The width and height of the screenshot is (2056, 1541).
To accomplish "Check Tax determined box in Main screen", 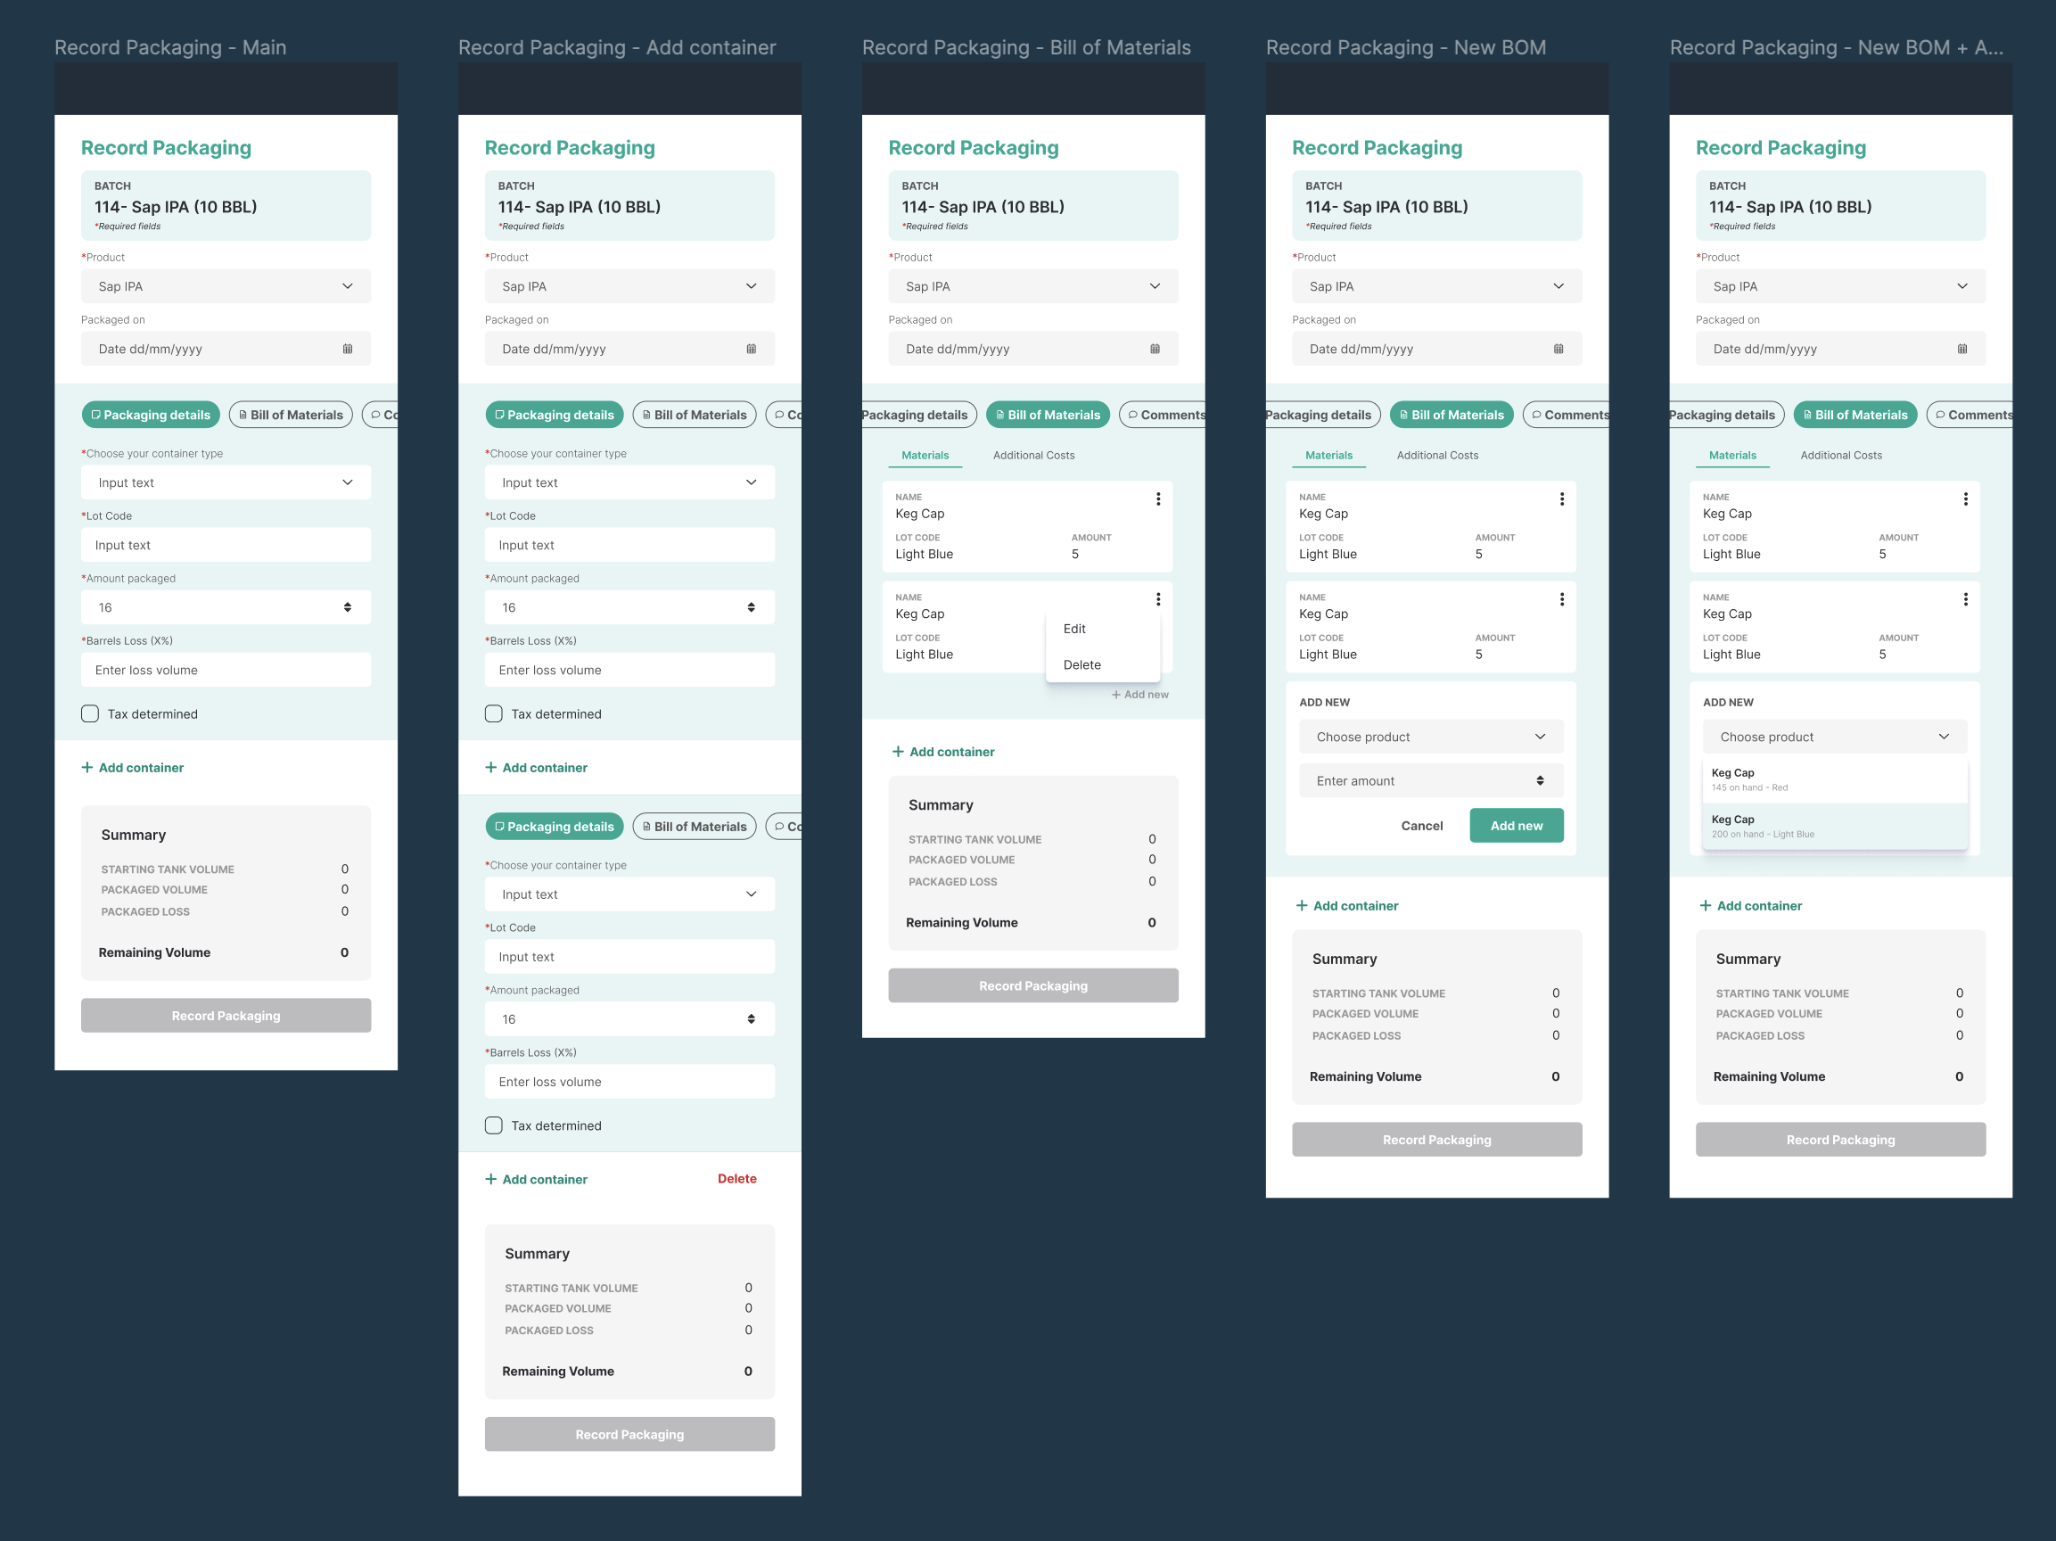I will click(90, 713).
